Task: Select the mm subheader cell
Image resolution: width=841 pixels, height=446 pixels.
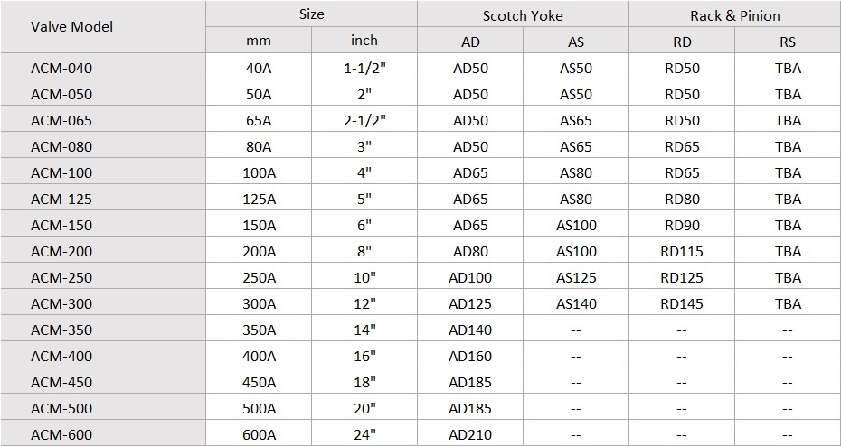Action: [x=259, y=40]
